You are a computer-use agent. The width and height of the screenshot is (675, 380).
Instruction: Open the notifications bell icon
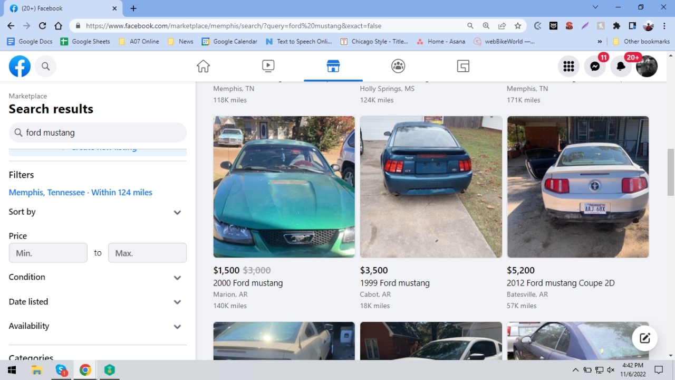[621, 66]
